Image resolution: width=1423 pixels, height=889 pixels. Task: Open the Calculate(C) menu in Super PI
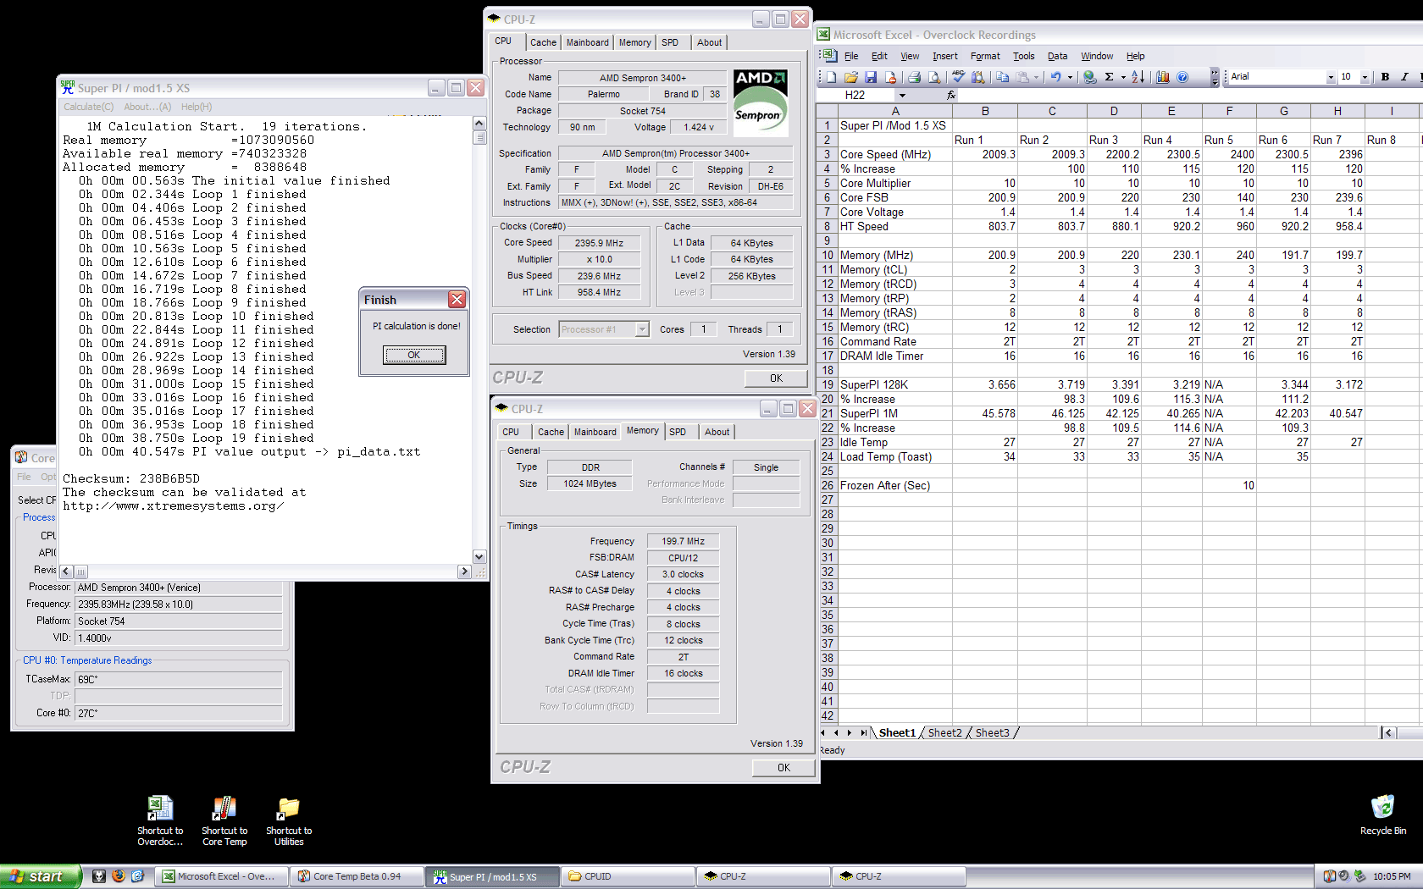coord(88,107)
